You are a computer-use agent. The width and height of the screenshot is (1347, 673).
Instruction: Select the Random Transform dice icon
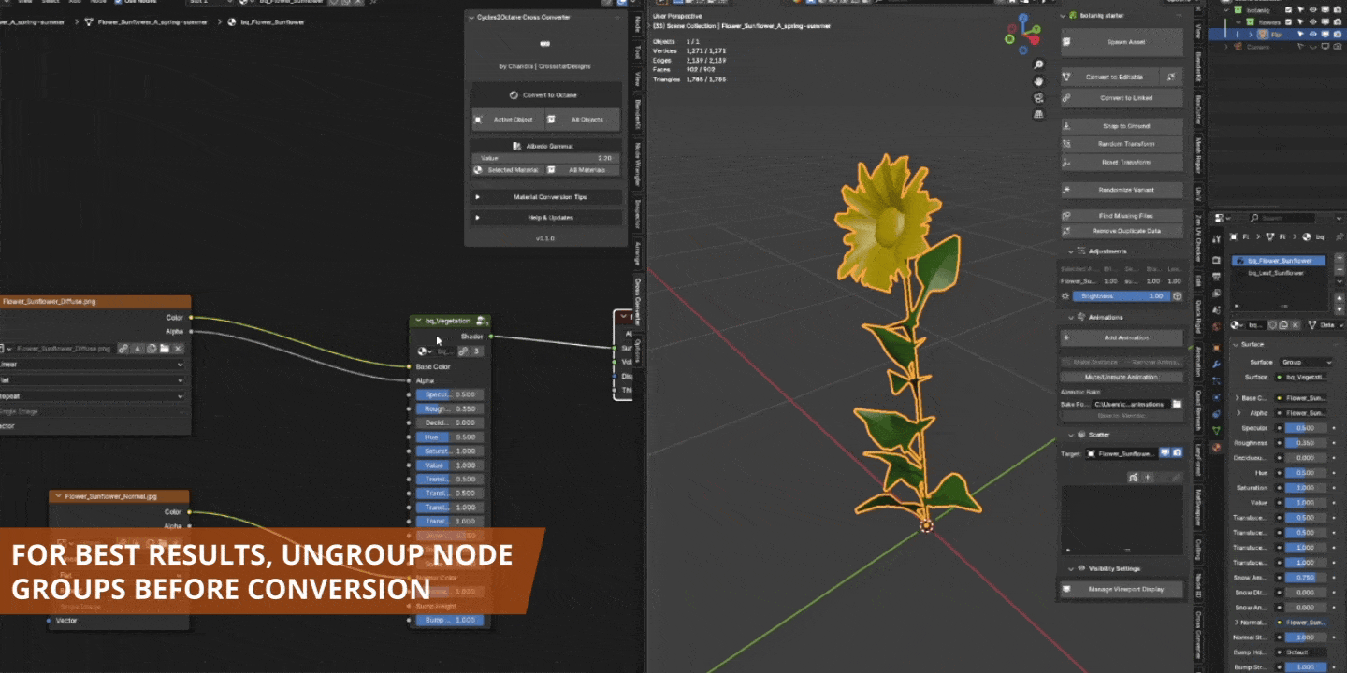pos(1065,144)
